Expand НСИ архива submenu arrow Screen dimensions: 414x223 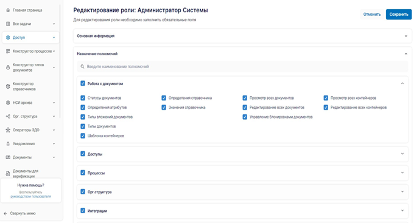(x=54, y=103)
